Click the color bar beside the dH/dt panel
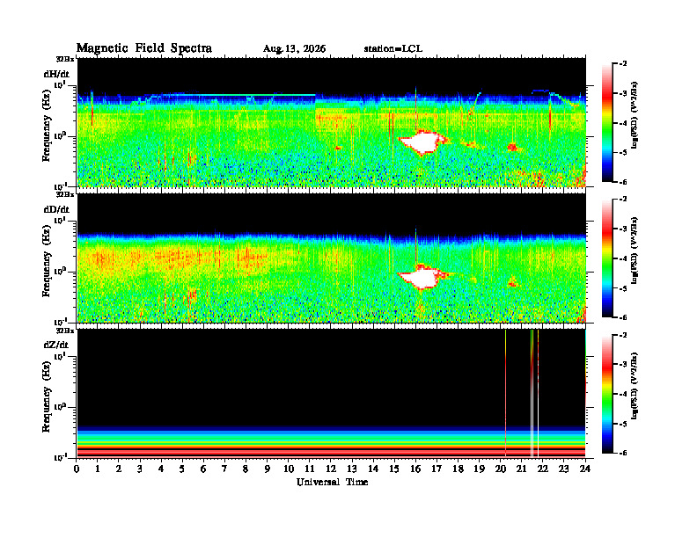Viewport: 697px width, 538px height. point(606,123)
